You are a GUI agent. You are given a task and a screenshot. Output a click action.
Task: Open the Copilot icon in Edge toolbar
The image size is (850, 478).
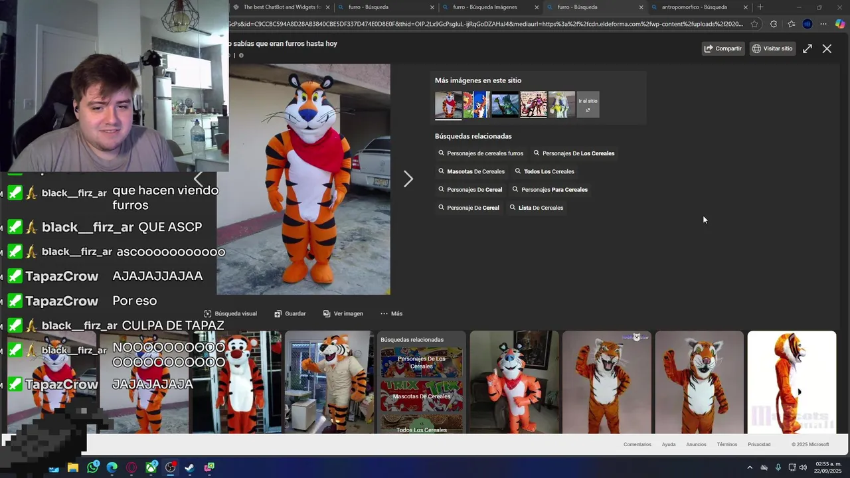840,24
